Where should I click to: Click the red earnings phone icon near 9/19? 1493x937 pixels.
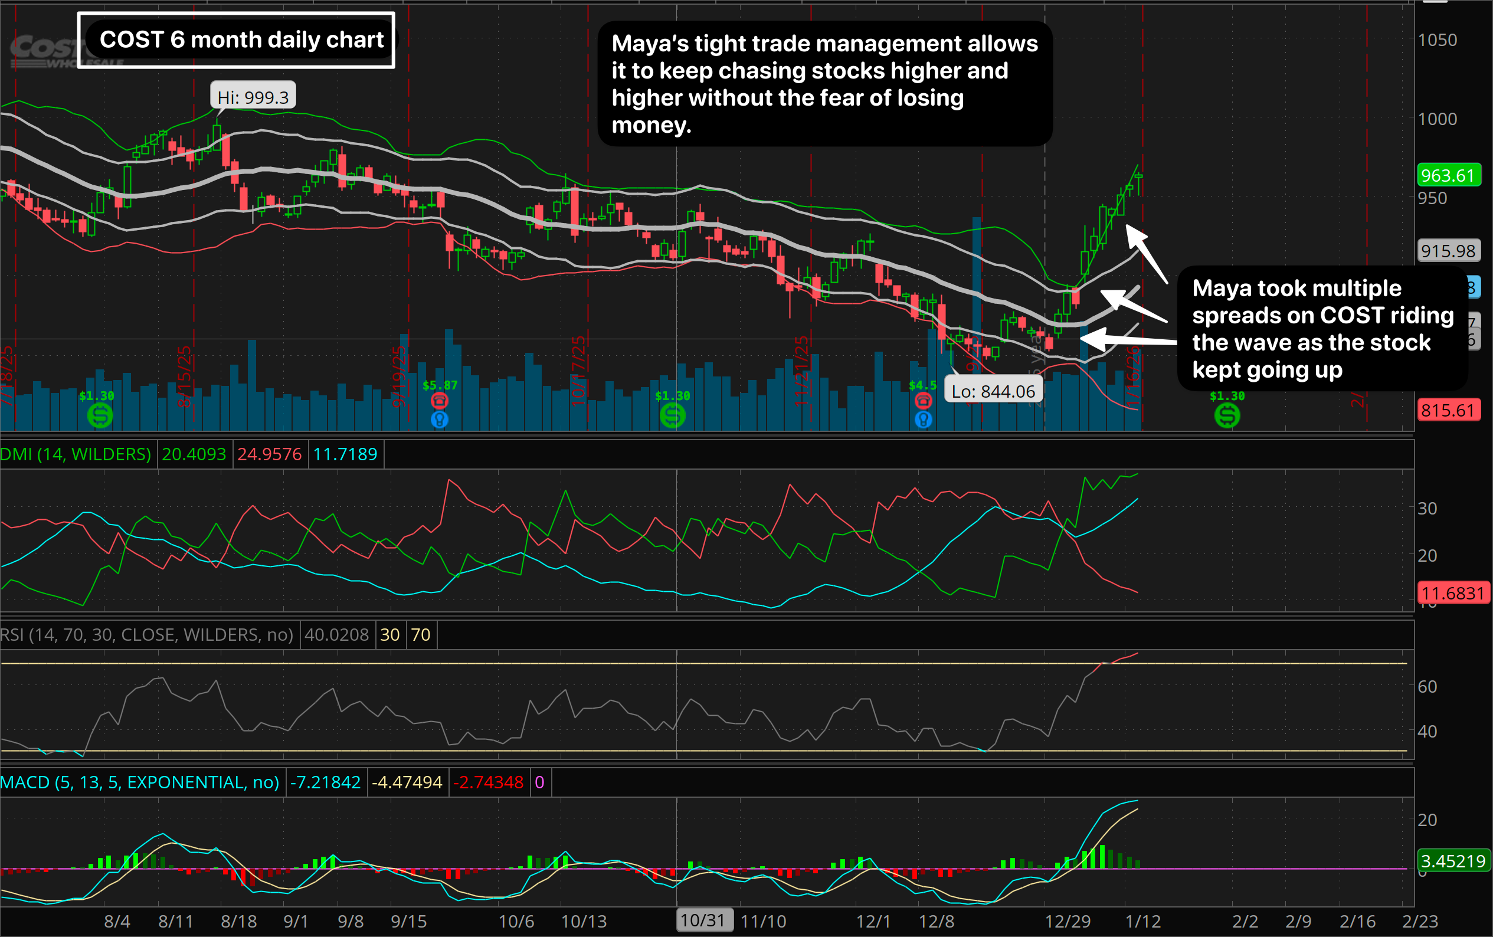coord(440,401)
